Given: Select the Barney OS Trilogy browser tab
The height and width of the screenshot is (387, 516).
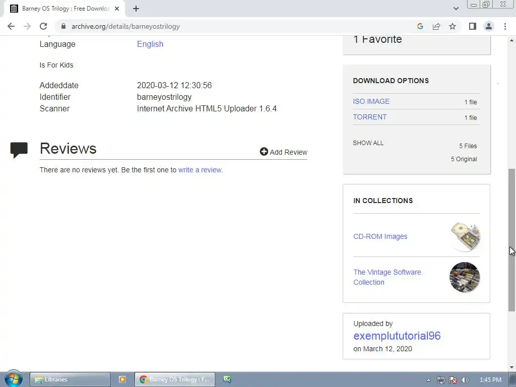Looking at the screenshot, I should pos(64,9).
